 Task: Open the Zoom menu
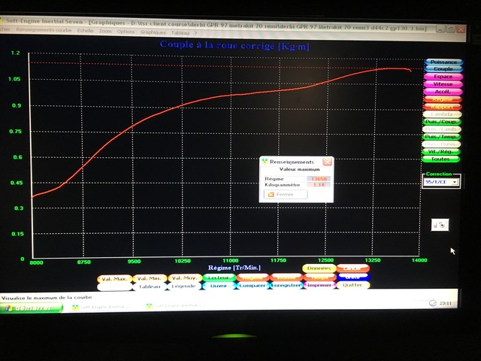coord(105,32)
